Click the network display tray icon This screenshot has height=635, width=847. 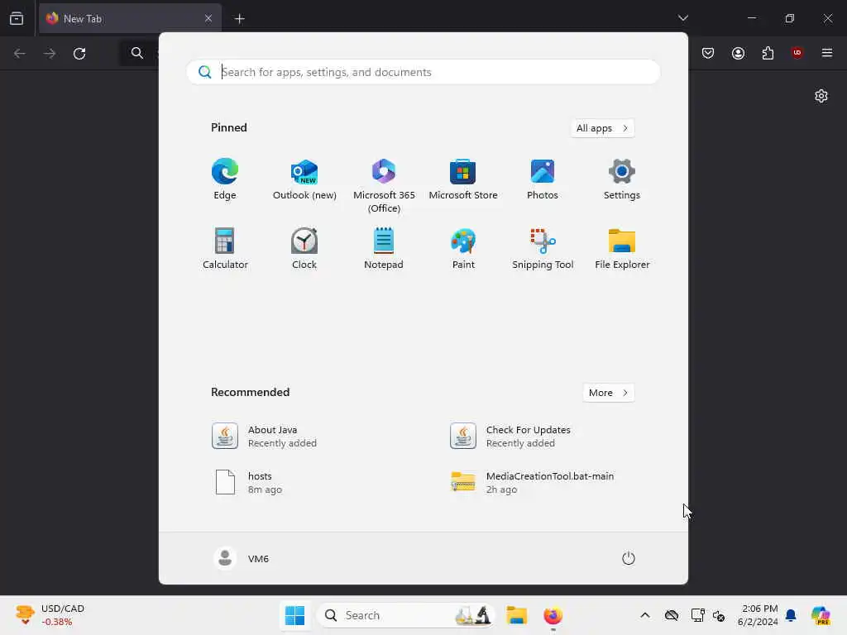point(697,615)
